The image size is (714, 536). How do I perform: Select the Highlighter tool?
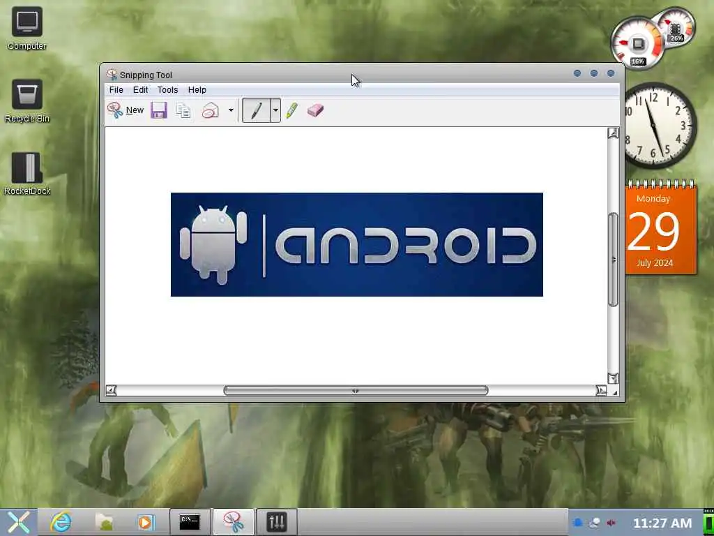292,110
